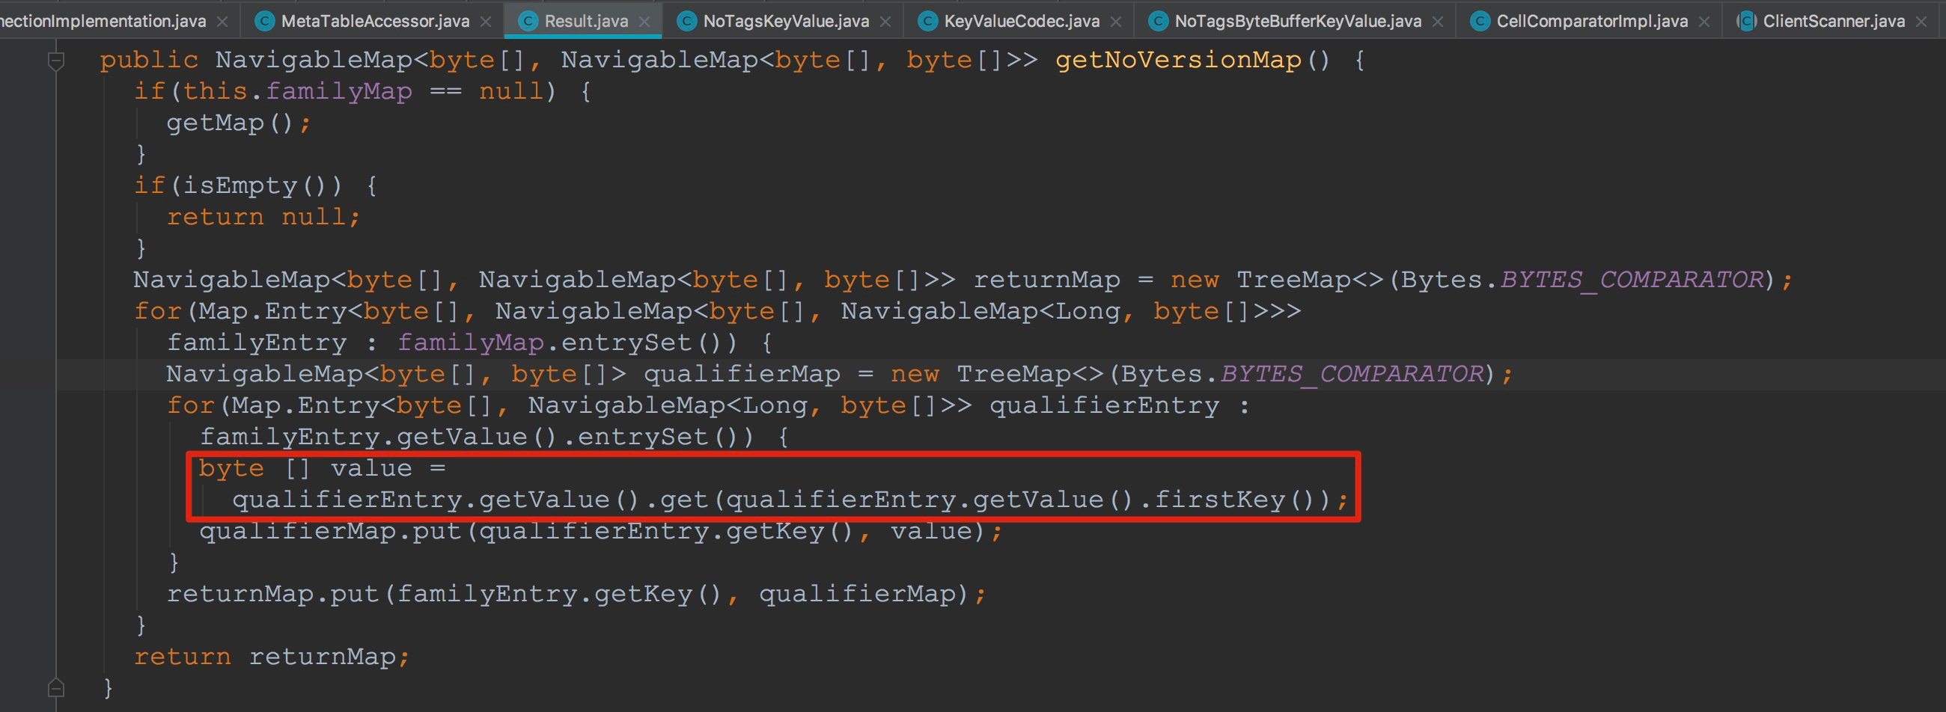Click the class icon on MetaTableAccessor.java tab
The image size is (1946, 712).
click(264, 21)
